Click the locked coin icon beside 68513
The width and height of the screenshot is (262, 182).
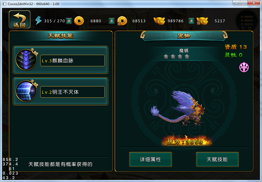[x=122, y=21]
